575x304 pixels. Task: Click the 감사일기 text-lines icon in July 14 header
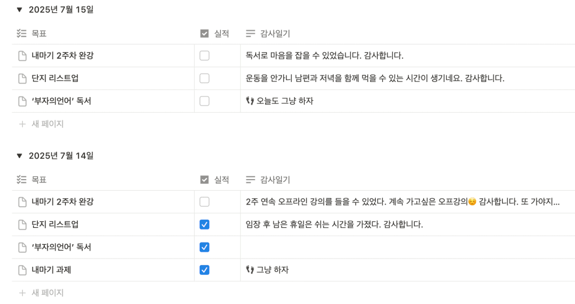(251, 180)
